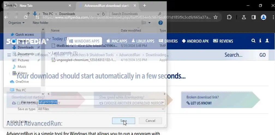275x135 pixels.
Task: Click Hide Folders in Save As dialog
Action: click(18, 121)
